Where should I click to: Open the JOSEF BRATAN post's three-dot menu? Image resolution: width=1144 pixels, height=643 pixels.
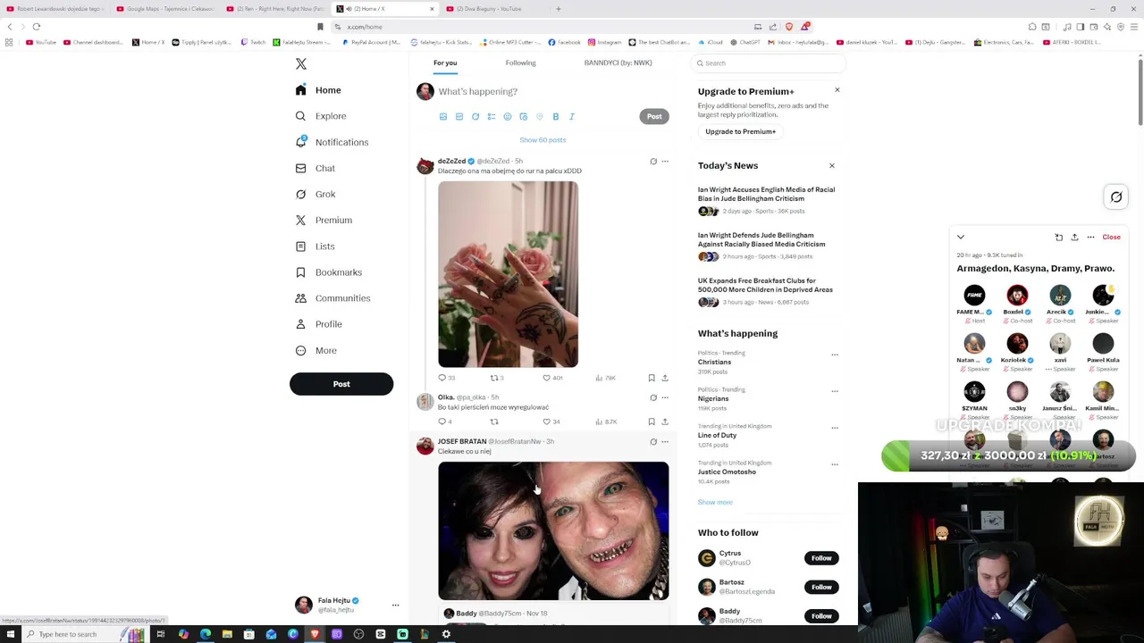tap(665, 442)
